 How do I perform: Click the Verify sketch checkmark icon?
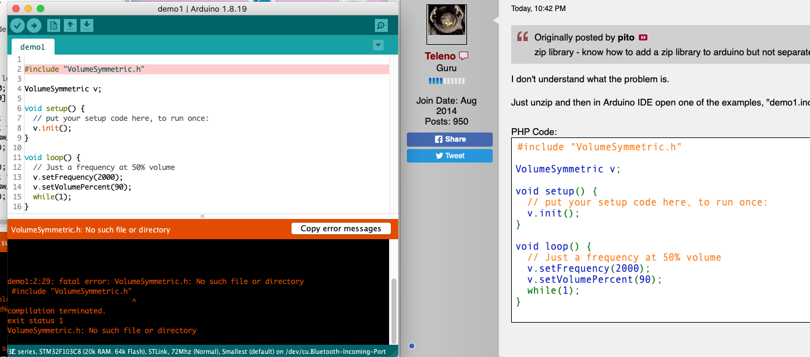point(17,25)
